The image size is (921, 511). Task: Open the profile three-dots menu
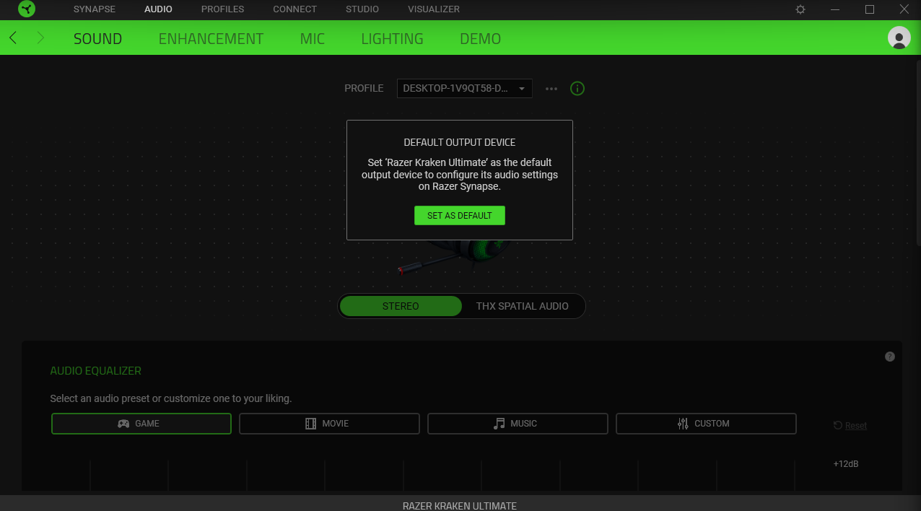pyautogui.click(x=551, y=89)
